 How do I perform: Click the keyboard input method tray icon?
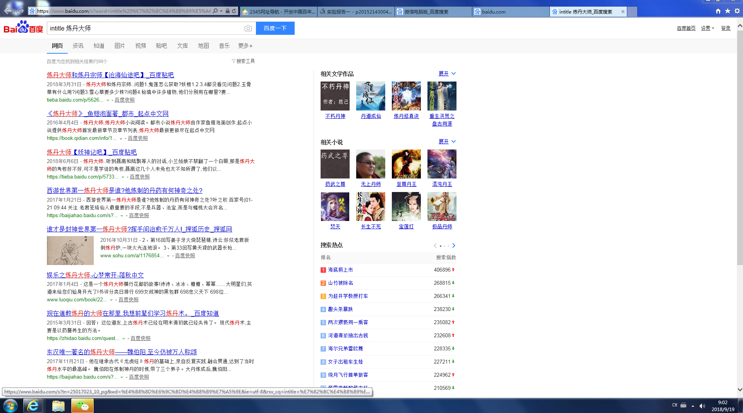coord(683,405)
